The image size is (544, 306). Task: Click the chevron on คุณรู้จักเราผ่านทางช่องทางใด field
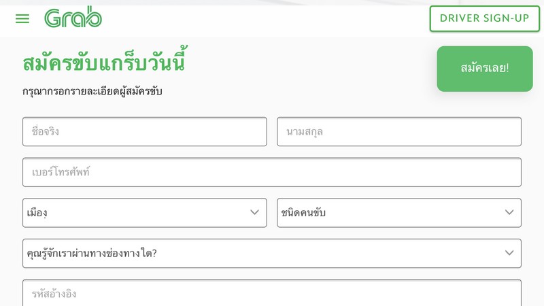click(x=509, y=253)
